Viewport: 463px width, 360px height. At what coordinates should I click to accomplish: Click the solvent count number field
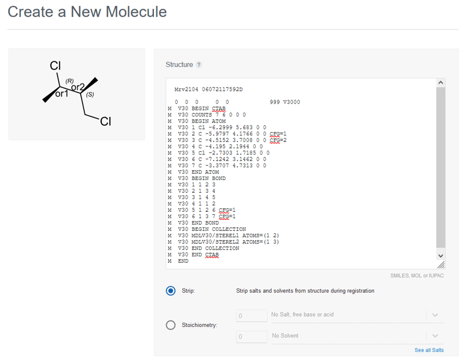point(251,336)
